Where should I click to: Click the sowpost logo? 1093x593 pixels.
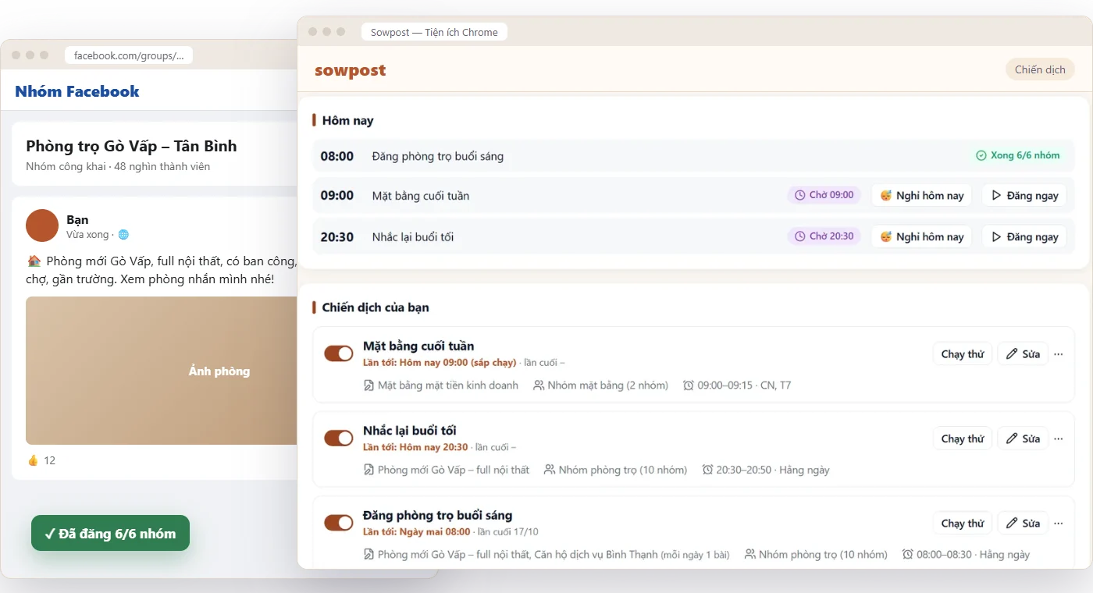[351, 70]
